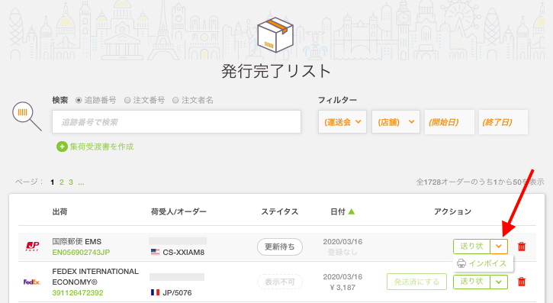The image size is (553, 303).
Task: Click the green sort arrow next to 日付
Action: pyautogui.click(x=352, y=211)
